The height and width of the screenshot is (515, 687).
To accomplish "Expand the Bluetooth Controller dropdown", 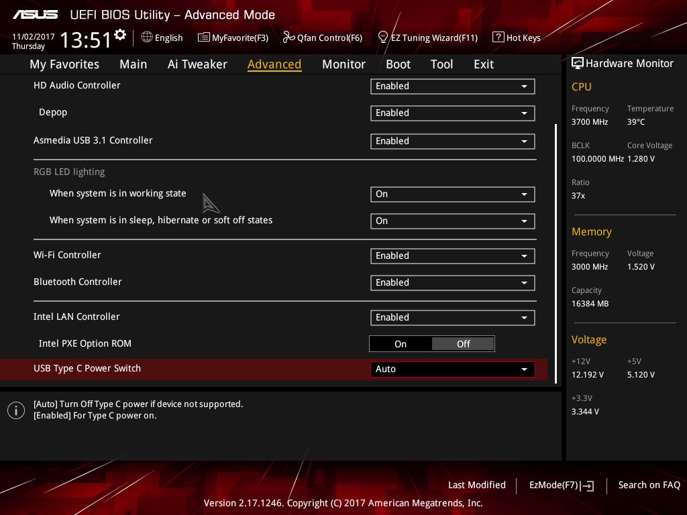I will point(452,283).
